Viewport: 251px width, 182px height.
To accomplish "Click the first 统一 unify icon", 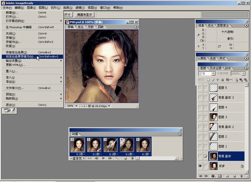I will [x=236, y=80].
